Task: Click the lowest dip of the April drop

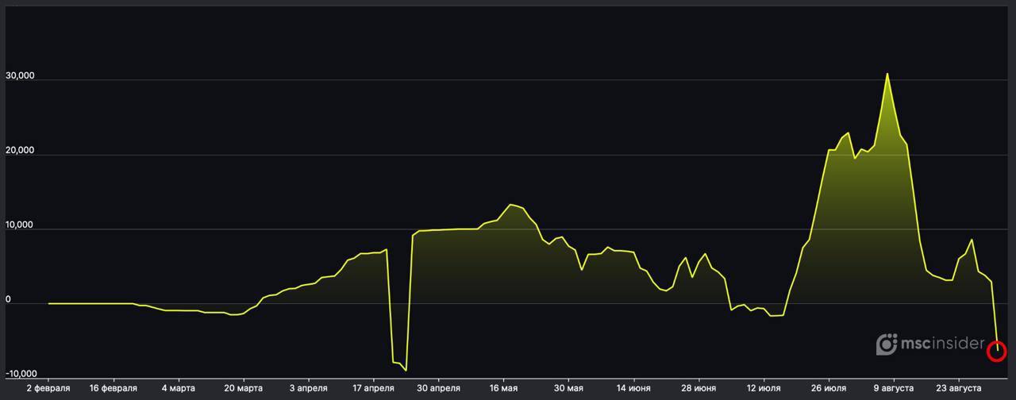Action: (x=406, y=370)
